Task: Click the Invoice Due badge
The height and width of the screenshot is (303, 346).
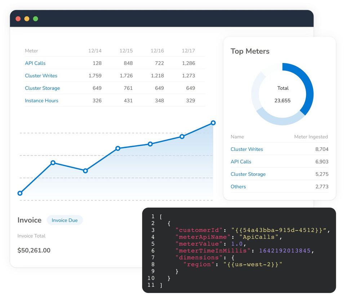Action: (x=65, y=220)
